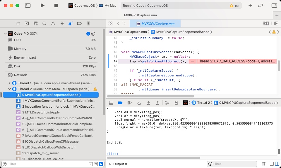Open the Report navigator list icon
The width and height of the screenshot is (281, 168).
[x=88, y=23]
